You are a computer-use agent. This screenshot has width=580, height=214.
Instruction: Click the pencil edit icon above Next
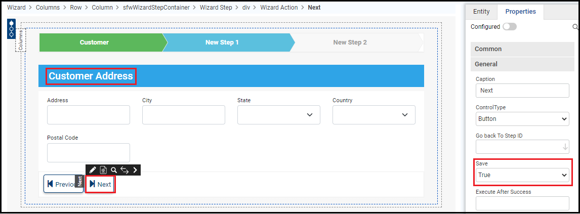[x=93, y=170]
